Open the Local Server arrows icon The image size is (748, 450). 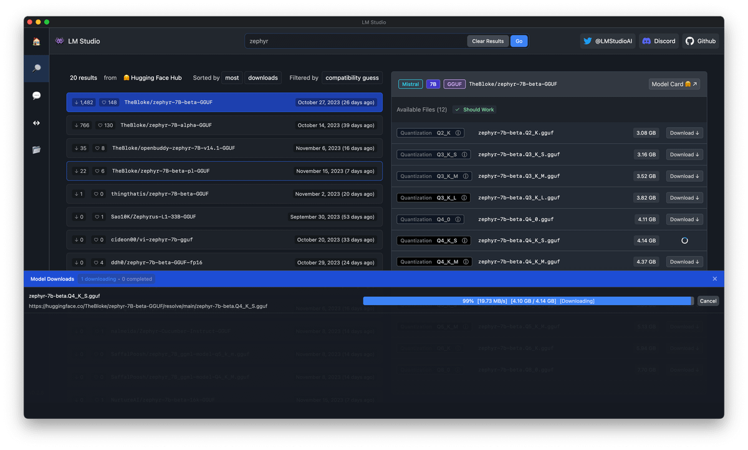(36, 123)
